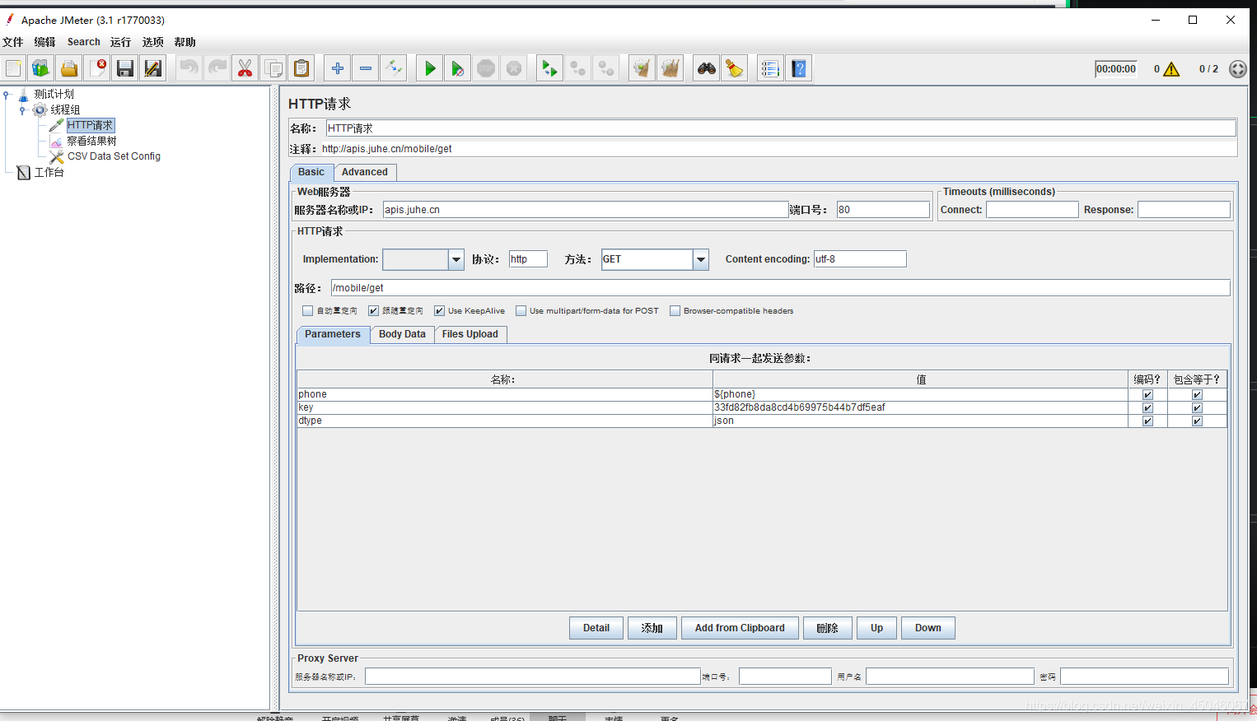Open the 帮助 menu
The image size is (1257, 721).
pyautogui.click(x=185, y=42)
